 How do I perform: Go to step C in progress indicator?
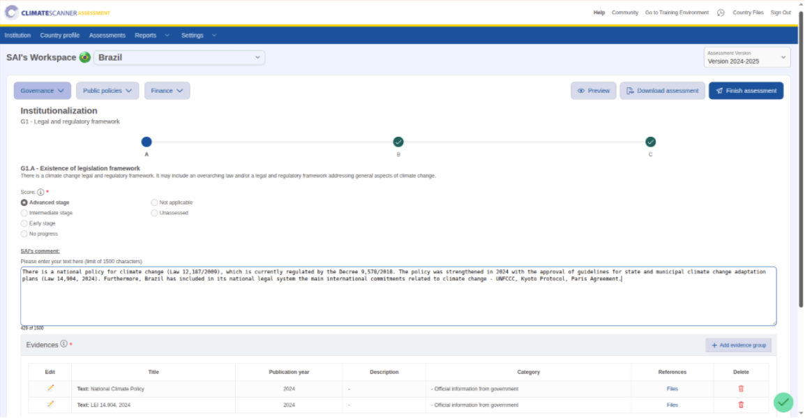(x=650, y=142)
